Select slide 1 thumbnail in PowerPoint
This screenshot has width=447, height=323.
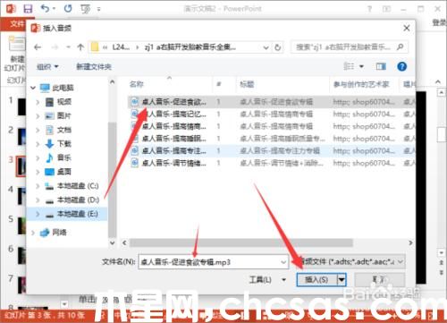pyautogui.click(x=22, y=106)
